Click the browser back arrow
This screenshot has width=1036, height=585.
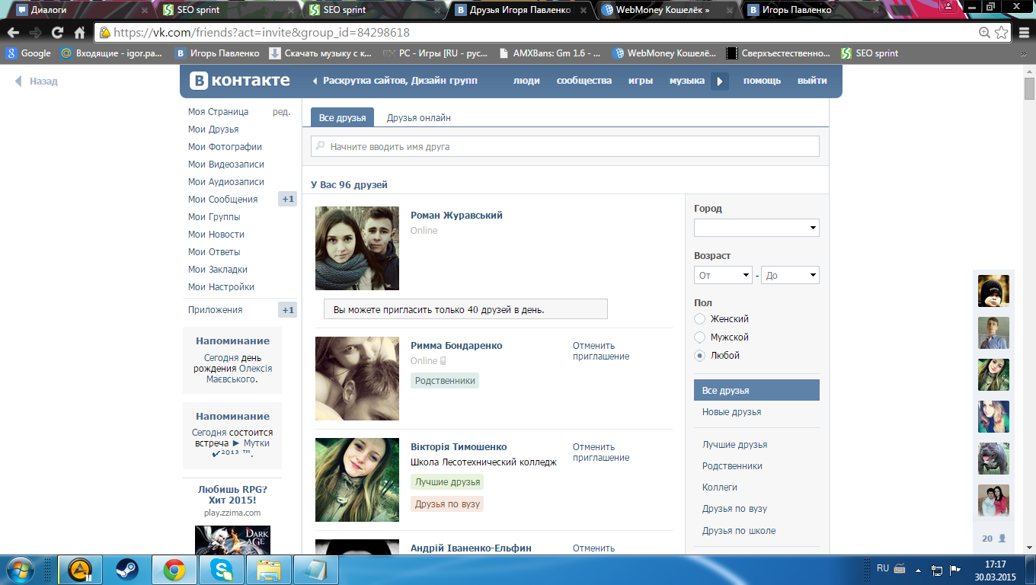[x=13, y=33]
